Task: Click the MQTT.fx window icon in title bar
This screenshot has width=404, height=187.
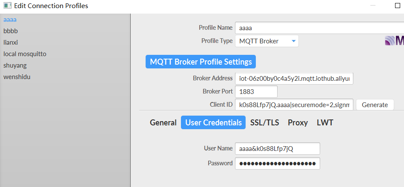Action: click(7, 6)
